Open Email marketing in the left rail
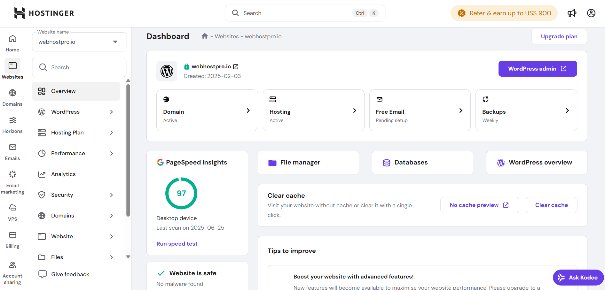Screen dimensions: 605x290 [x=12, y=182]
